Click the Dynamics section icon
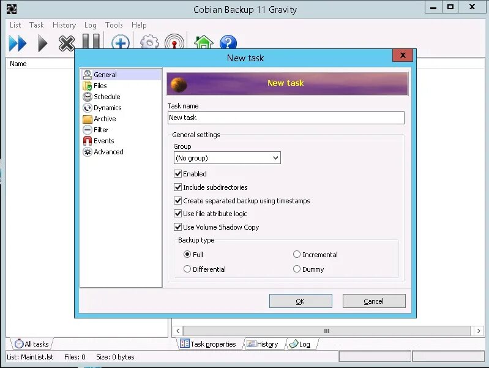Viewport: 489px width, 368px height. click(88, 108)
